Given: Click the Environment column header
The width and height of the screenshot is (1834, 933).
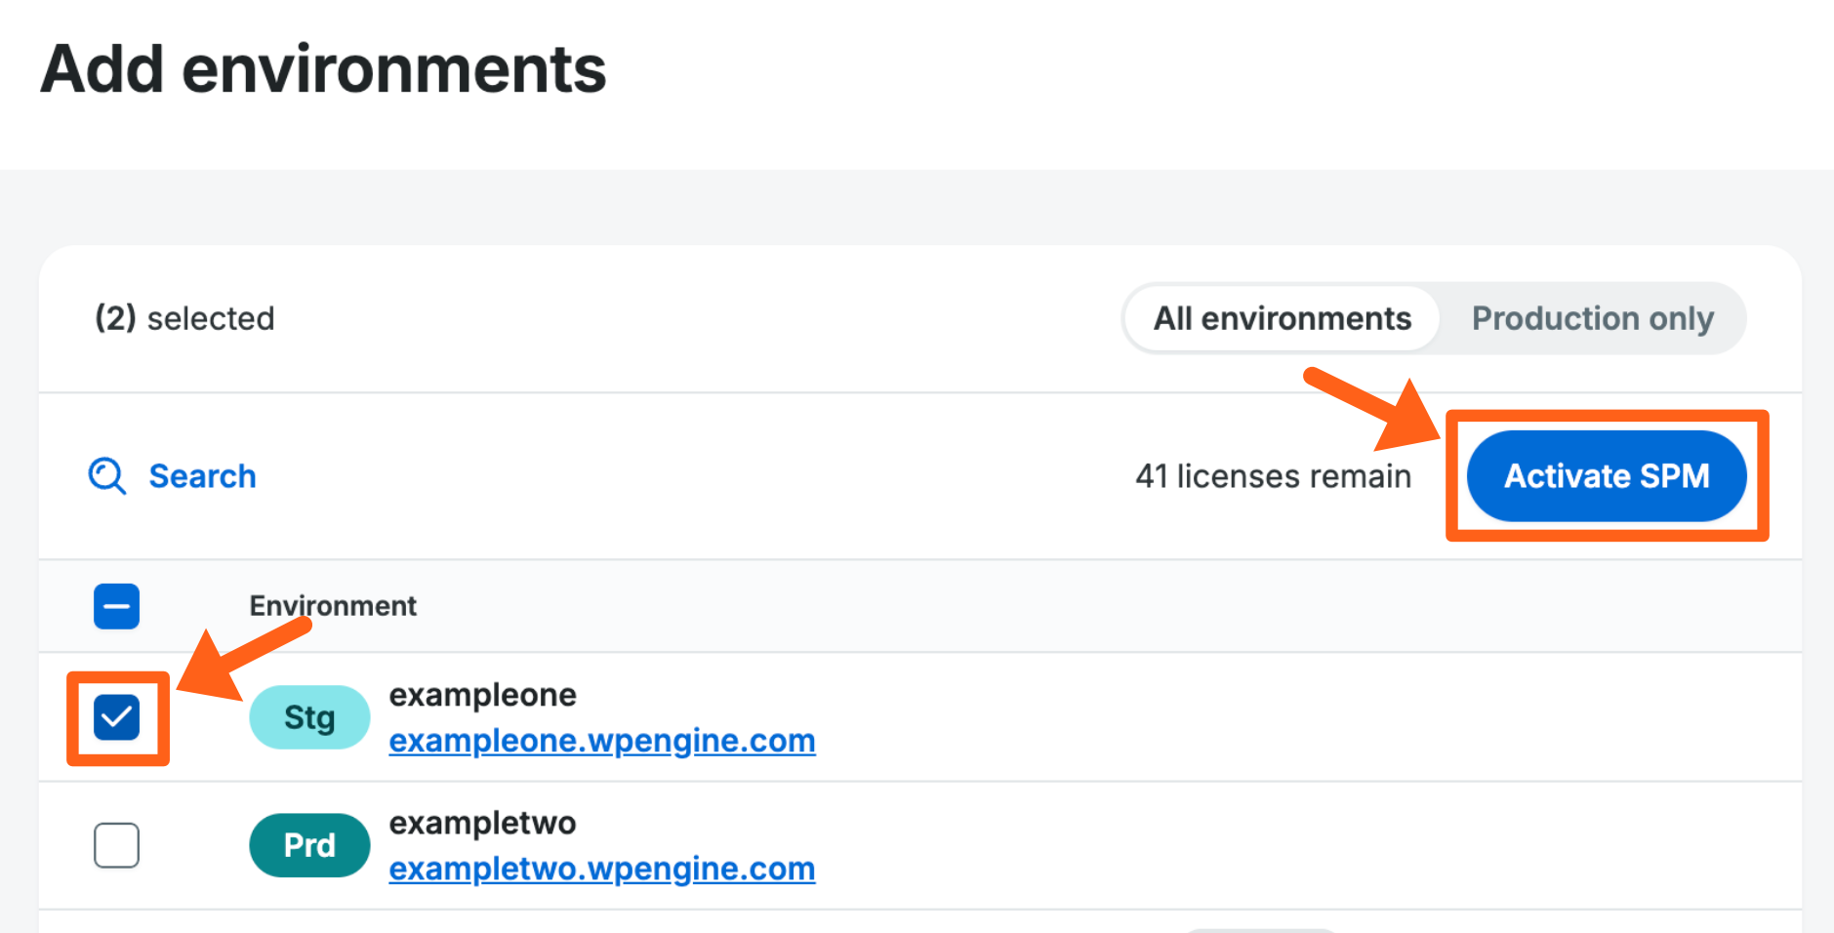Looking at the screenshot, I should [x=333, y=606].
